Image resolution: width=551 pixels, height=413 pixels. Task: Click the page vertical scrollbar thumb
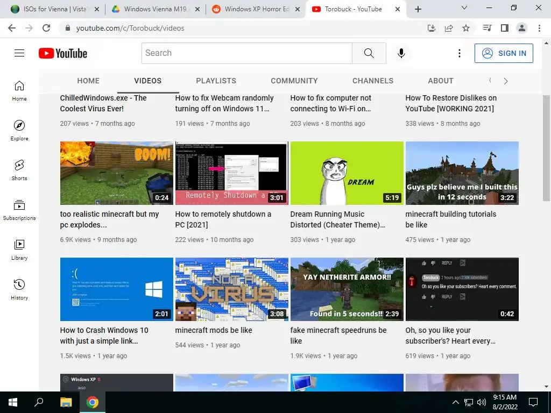[546, 147]
